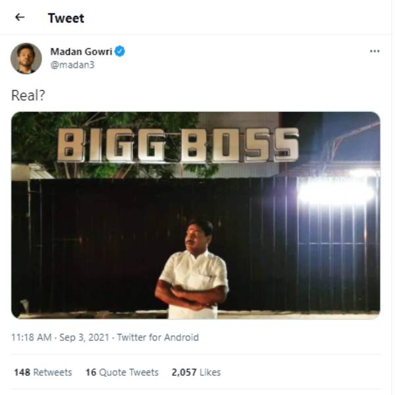395x395 pixels.
Task: Open Madan Gowri's profile picture
Action: (26, 59)
